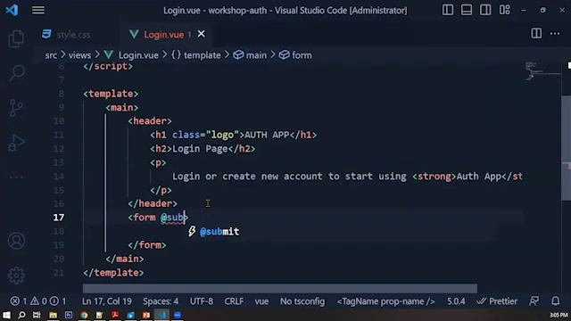This screenshot has height=321, width=571.
Task: Click Ln 17, Col 19 indicator
Action: point(107,301)
